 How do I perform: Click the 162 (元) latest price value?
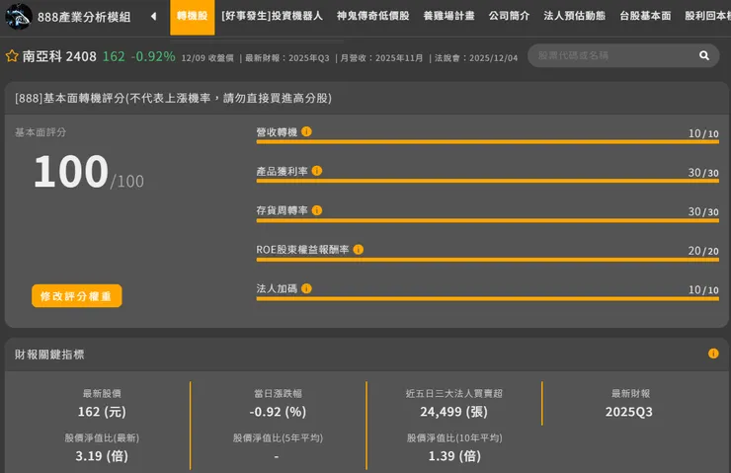pos(102,412)
